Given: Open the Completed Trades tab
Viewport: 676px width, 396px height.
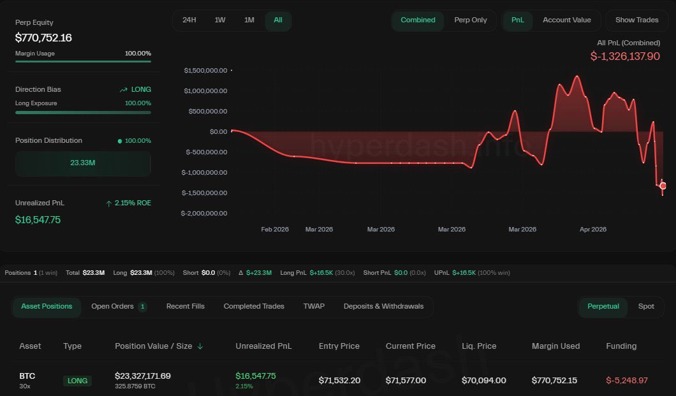Looking at the screenshot, I should tap(254, 307).
